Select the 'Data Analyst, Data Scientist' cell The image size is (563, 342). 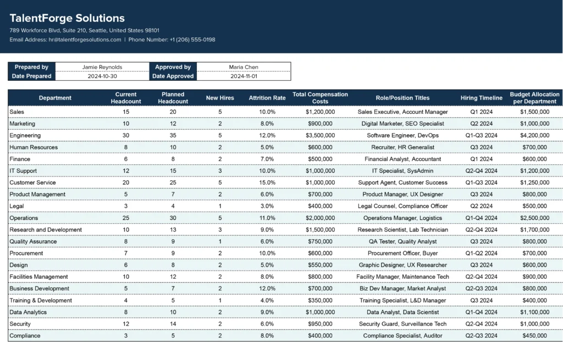[402, 312]
